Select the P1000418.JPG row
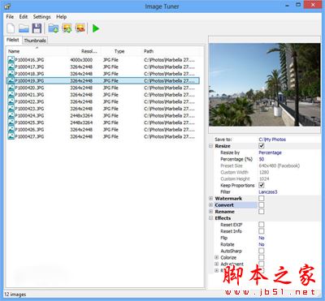The height and width of the screenshot is (301, 325). coord(103,74)
